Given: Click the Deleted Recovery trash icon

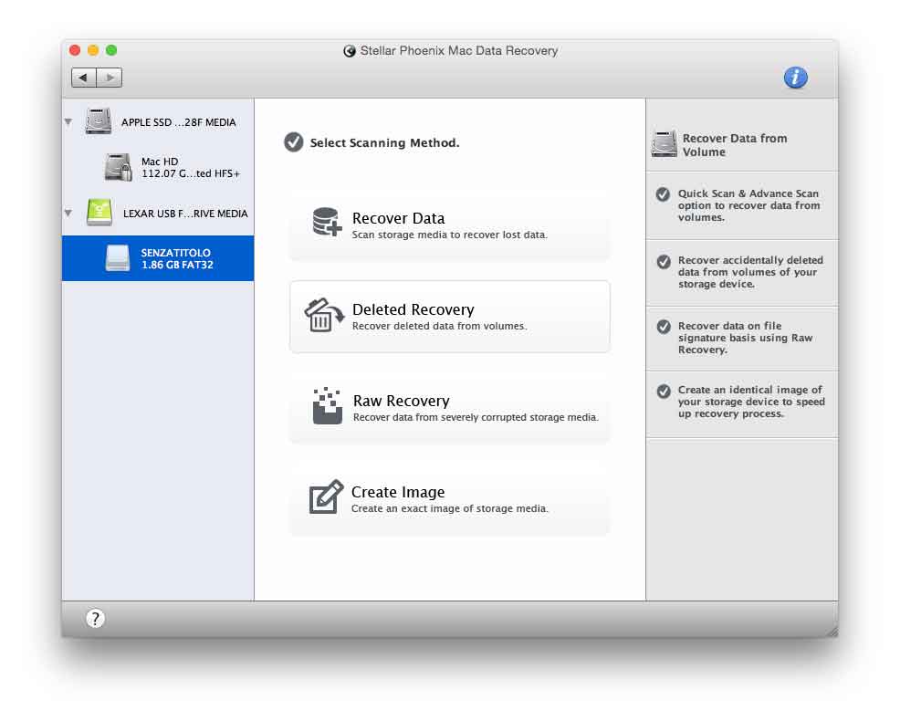Looking at the screenshot, I should pyautogui.click(x=323, y=316).
